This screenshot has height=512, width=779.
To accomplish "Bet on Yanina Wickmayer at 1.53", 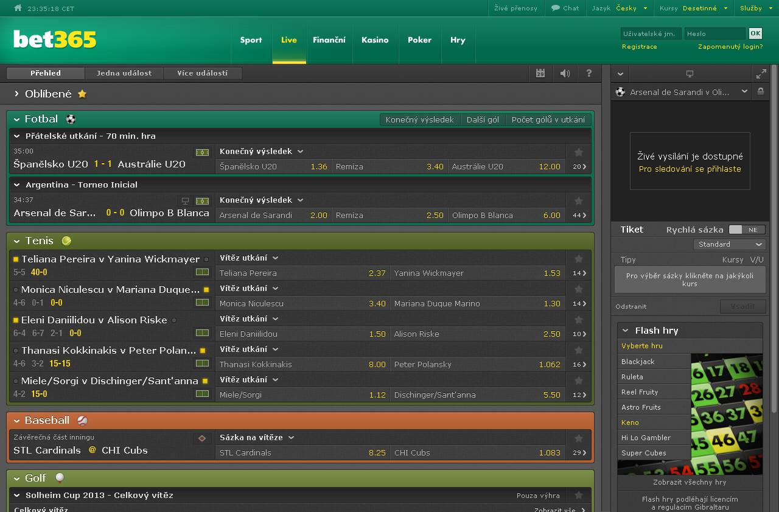I will [478, 273].
